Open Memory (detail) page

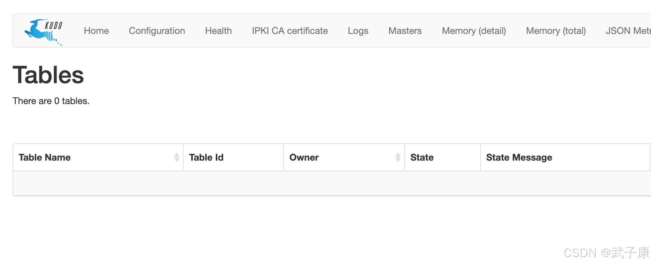click(474, 31)
